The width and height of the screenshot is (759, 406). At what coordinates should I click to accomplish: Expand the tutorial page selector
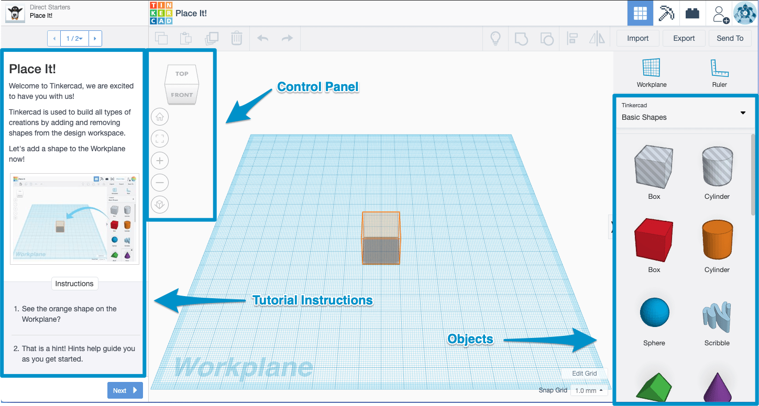pyautogui.click(x=73, y=38)
